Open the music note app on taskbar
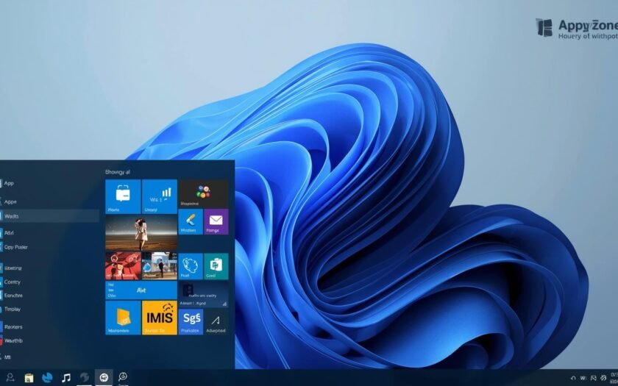 tap(65, 378)
